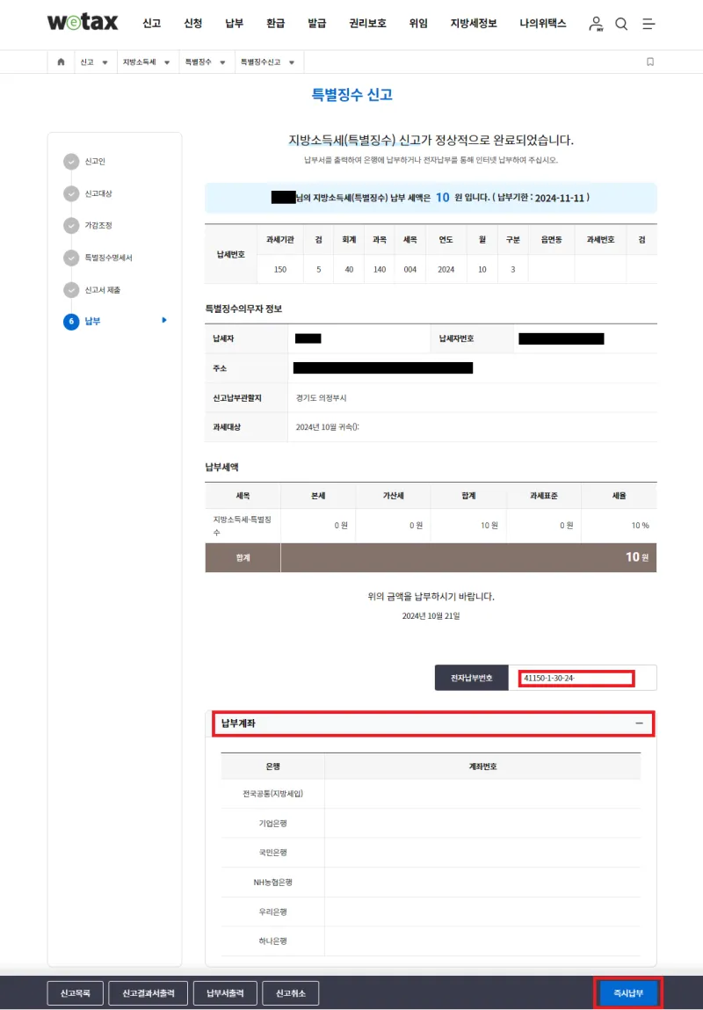
Task: Click the 신고결과서출력 button
Action: coord(148,993)
